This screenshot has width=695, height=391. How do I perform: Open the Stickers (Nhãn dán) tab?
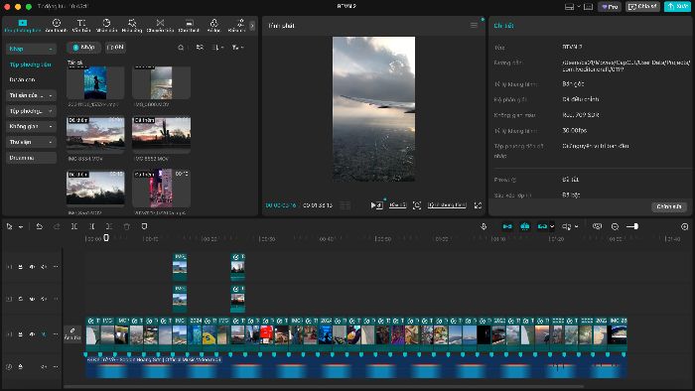click(106, 26)
